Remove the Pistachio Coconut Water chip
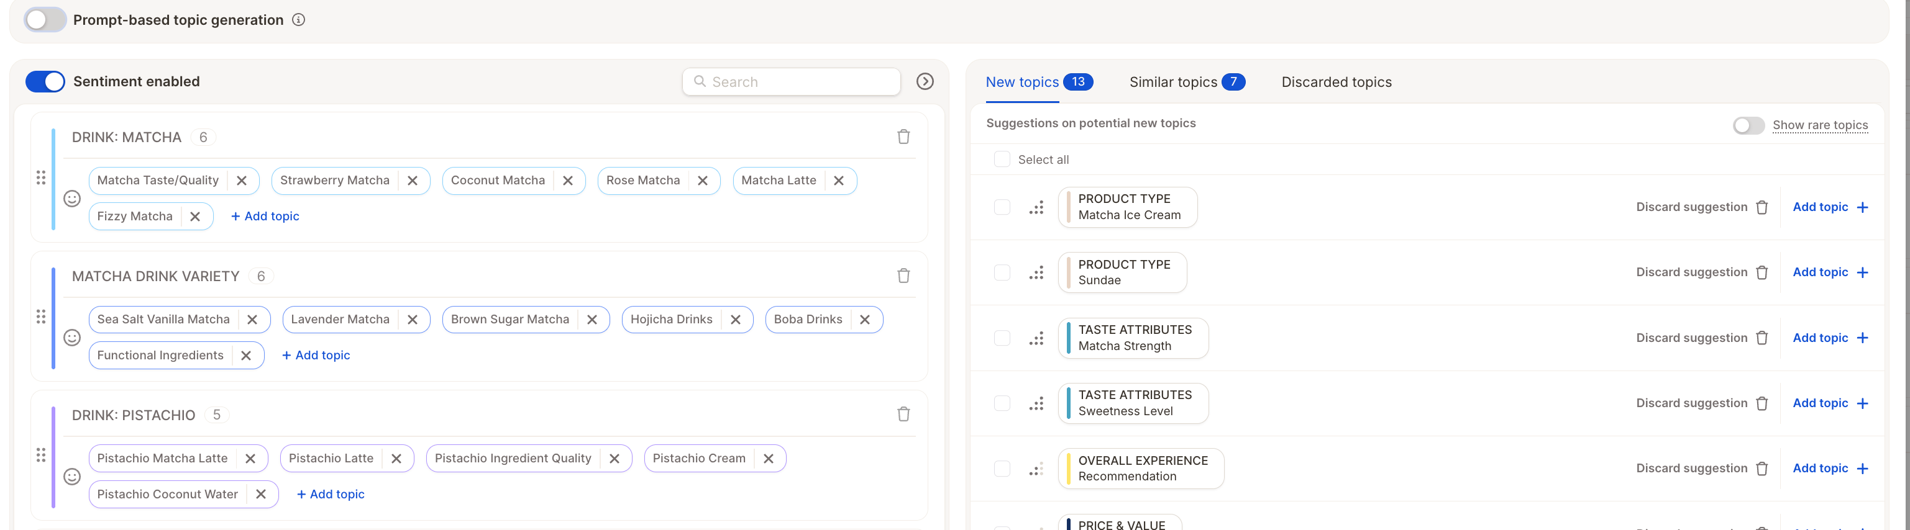 (261, 495)
